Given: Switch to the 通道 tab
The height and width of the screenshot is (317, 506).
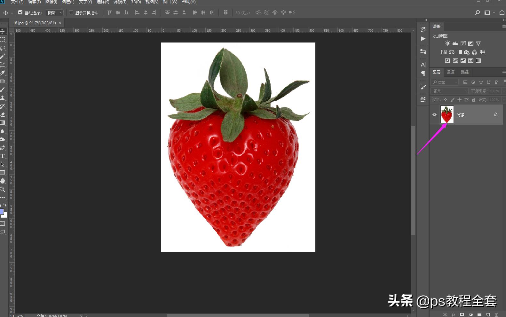Looking at the screenshot, I should (450, 72).
